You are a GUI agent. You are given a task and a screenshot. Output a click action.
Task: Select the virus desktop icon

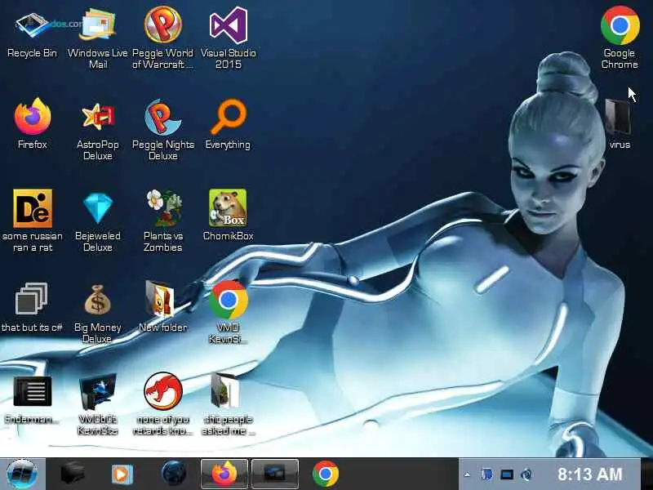pos(620,124)
